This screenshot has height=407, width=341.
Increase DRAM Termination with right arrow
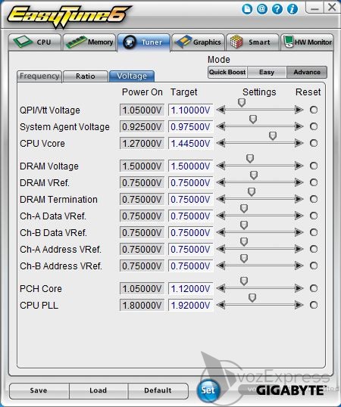click(x=299, y=199)
